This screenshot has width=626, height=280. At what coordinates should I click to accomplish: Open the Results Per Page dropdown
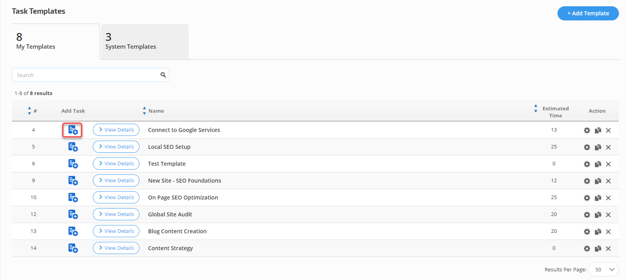click(603, 269)
